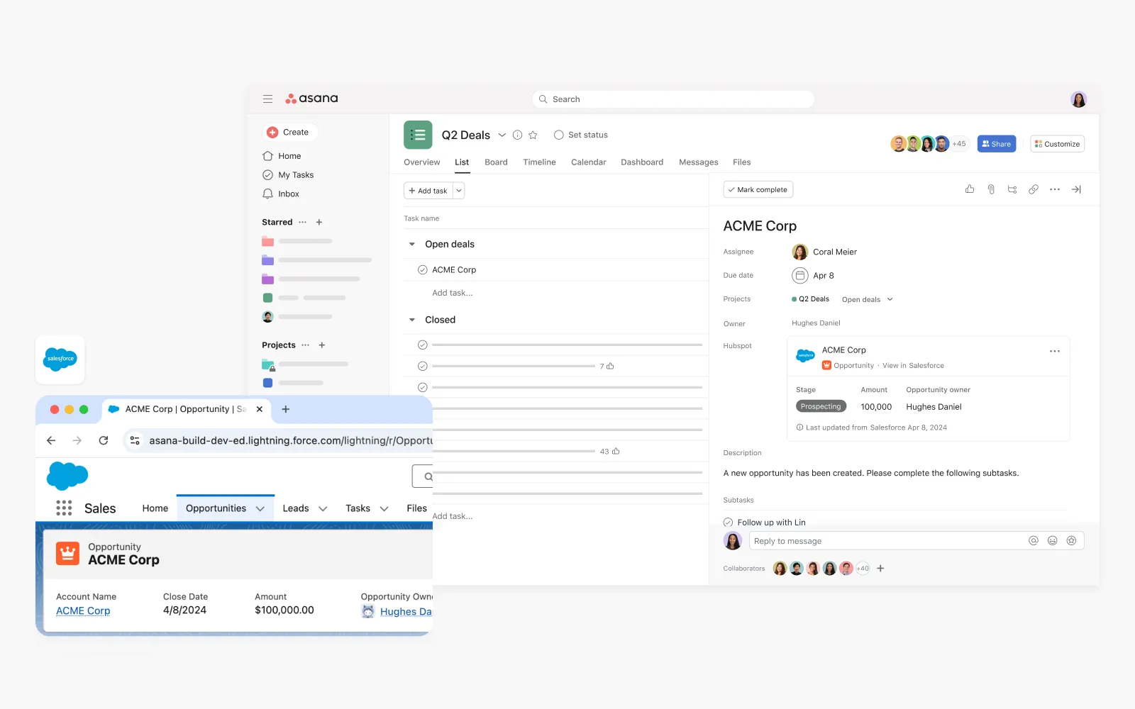
Task: Close task details pane with arrow icon
Action: [x=1076, y=189]
